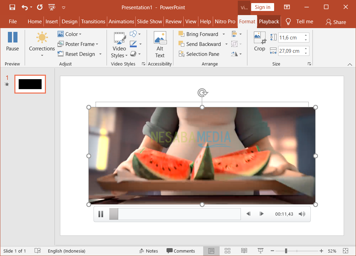The height and width of the screenshot is (256, 356).
Task: Click the rotation handle above video
Action: tap(202, 93)
